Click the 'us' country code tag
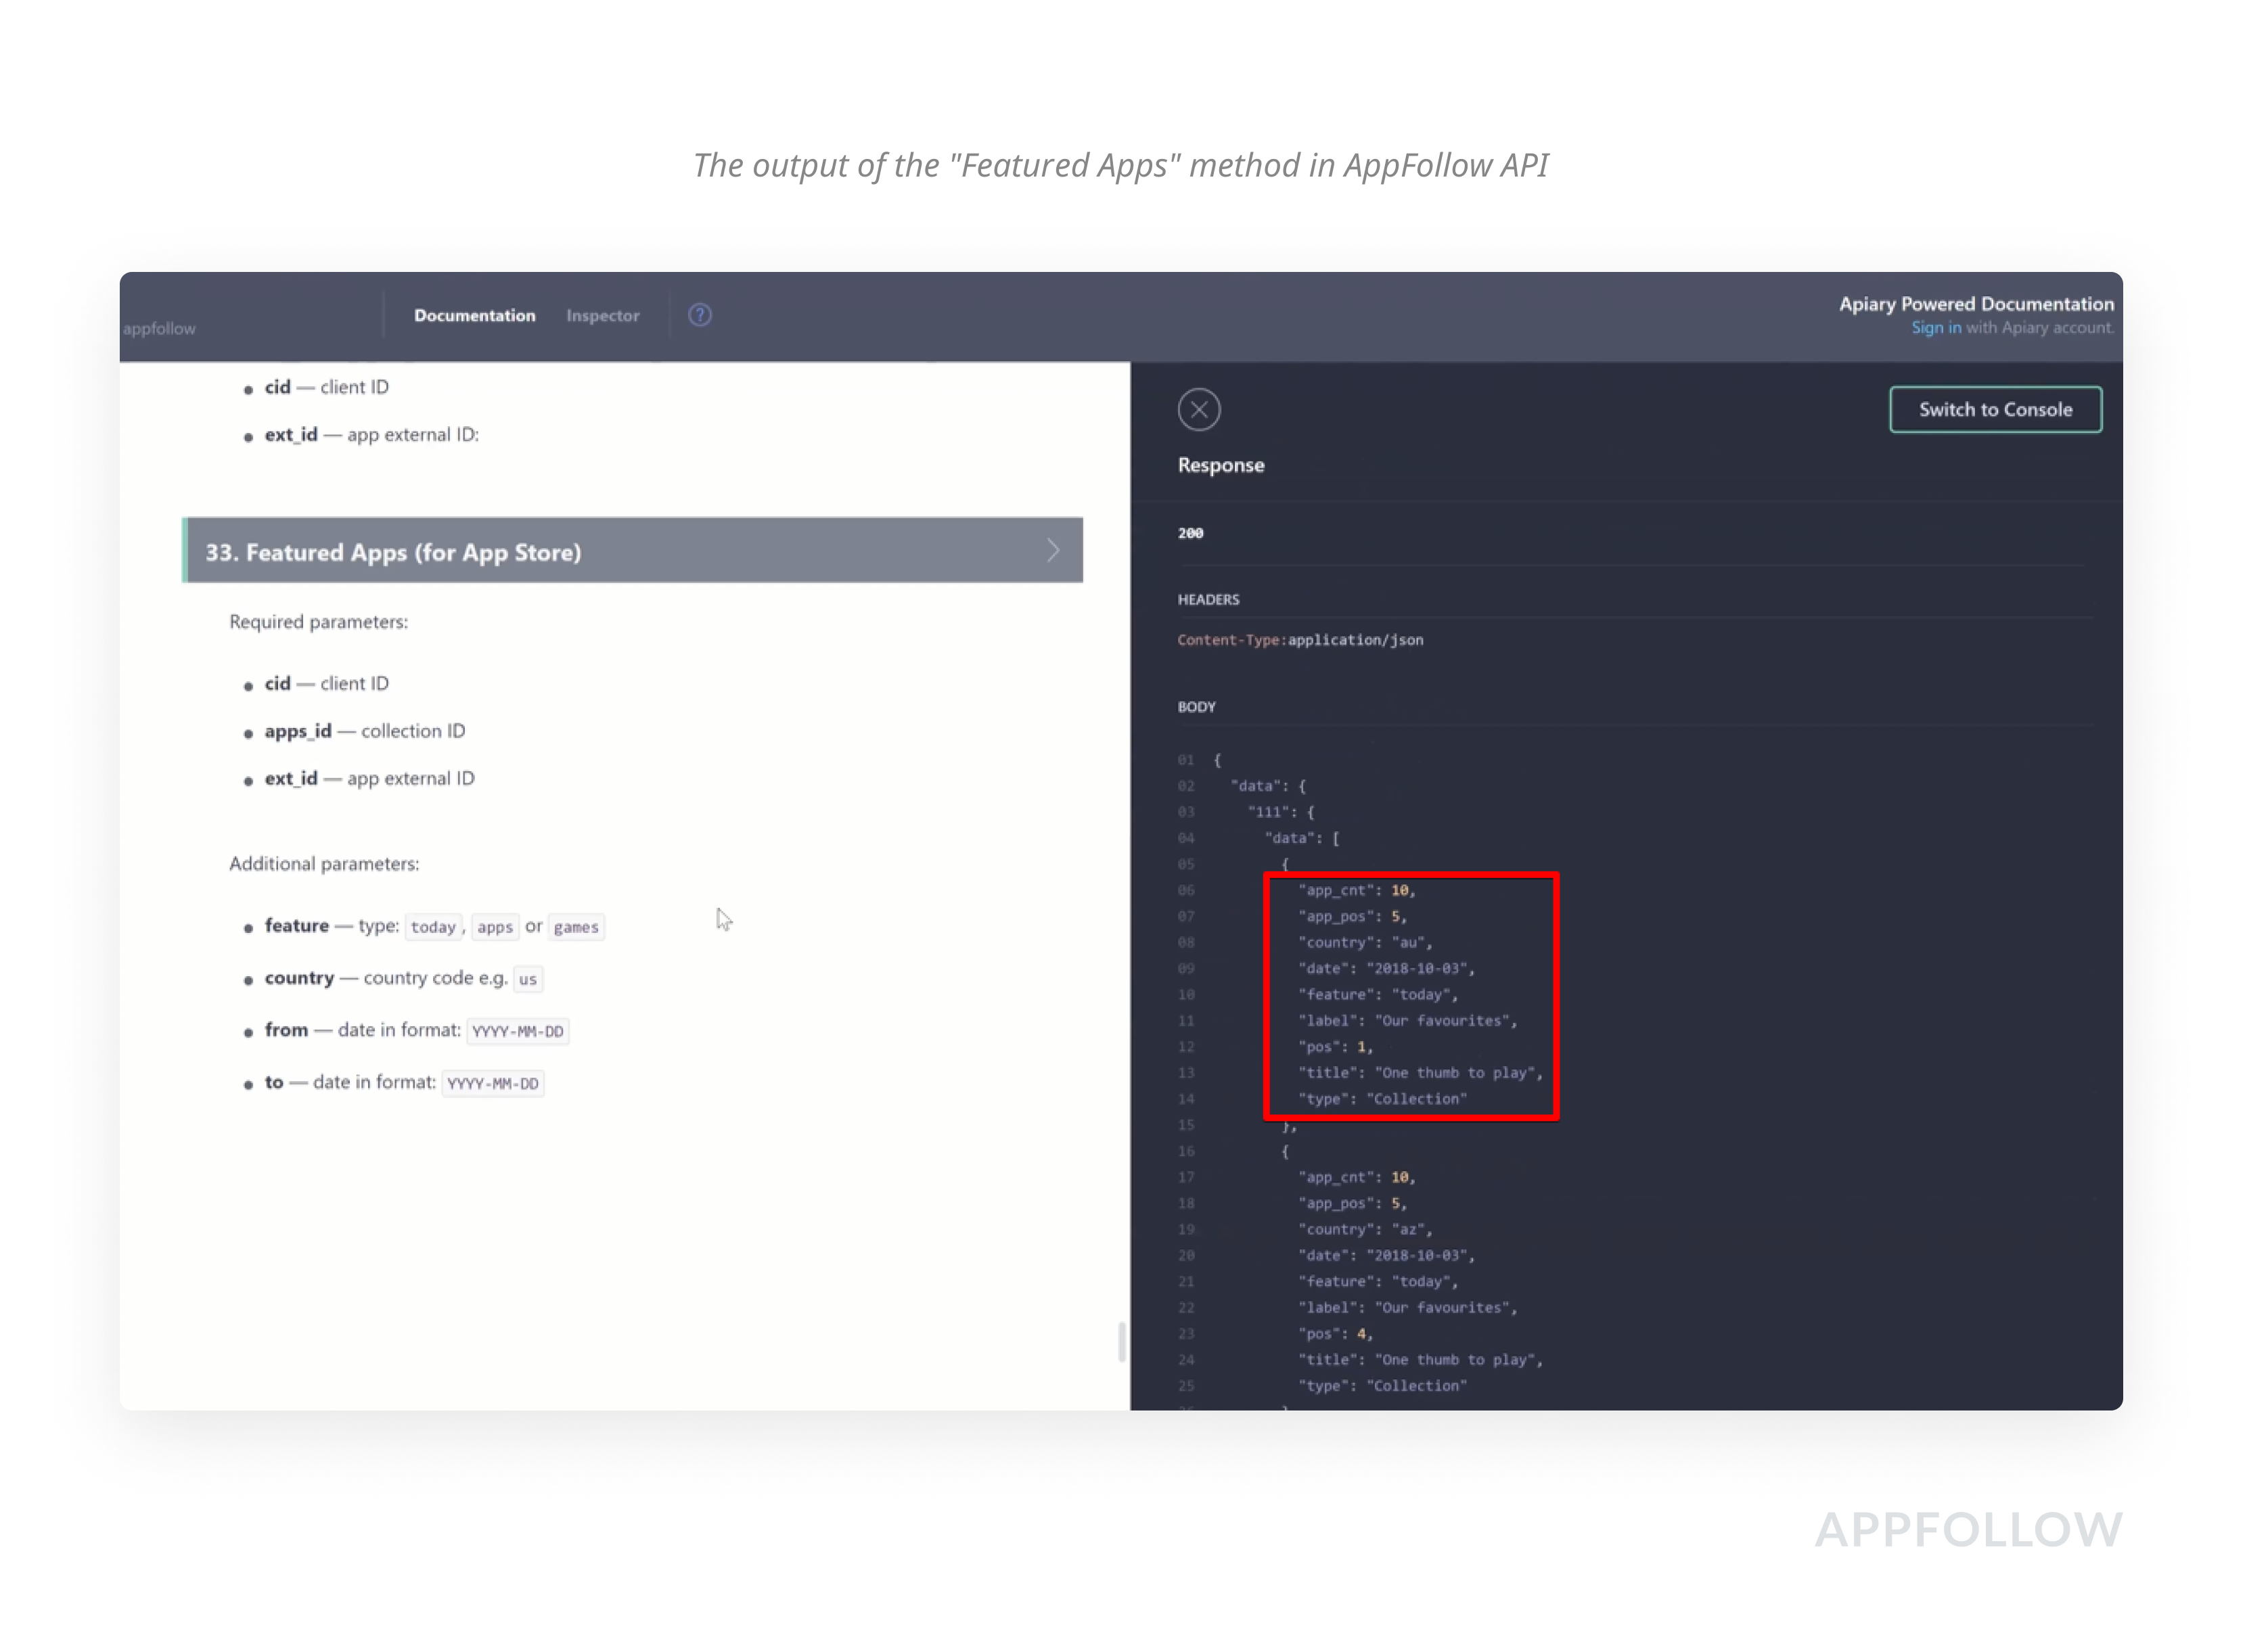Screen dimensions: 2245x1652 click(527, 979)
